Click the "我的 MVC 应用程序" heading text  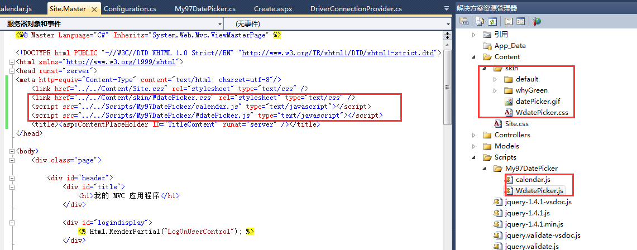(x=127, y=196)
